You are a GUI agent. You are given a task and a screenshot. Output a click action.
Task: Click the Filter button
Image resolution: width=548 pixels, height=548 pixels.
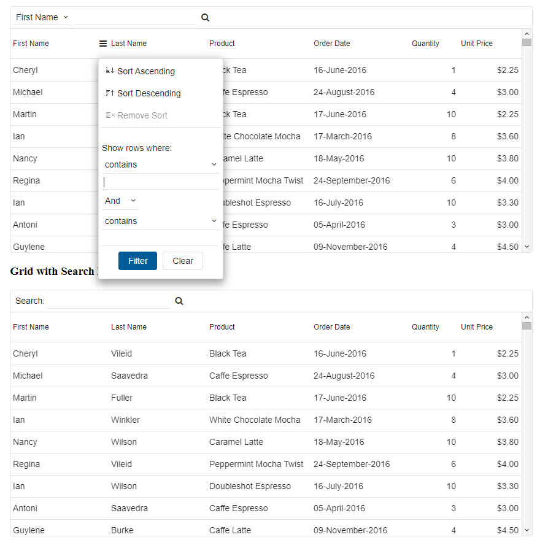coord(137,261)
